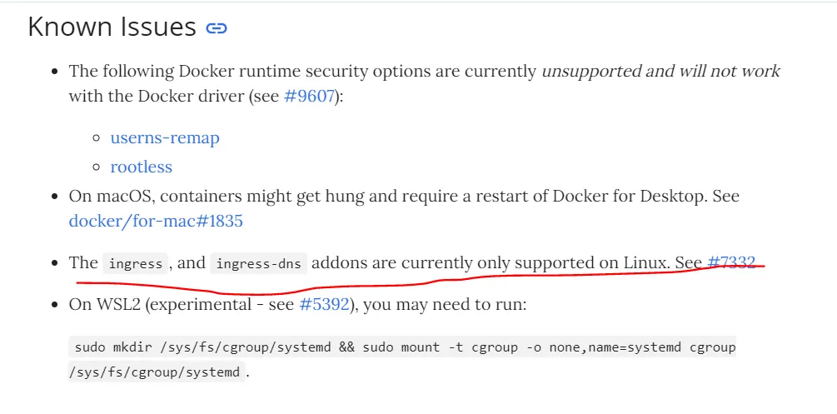This screenshot has height=414, width=837.
Task: Open the rootless link
Action: point(142,167)
